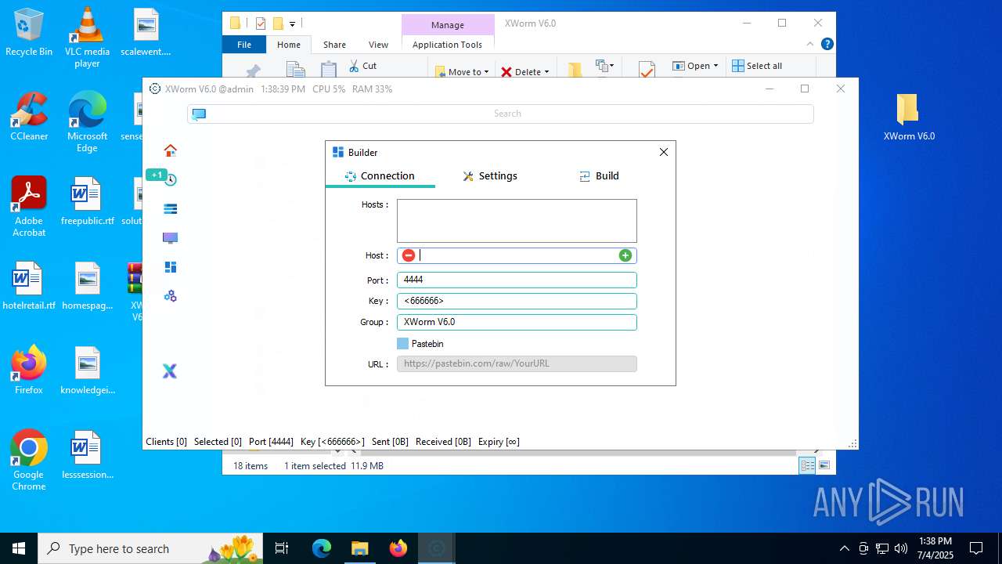Show hidden tray icons chevron
1002x564 pixels.
tap(844, 548)
